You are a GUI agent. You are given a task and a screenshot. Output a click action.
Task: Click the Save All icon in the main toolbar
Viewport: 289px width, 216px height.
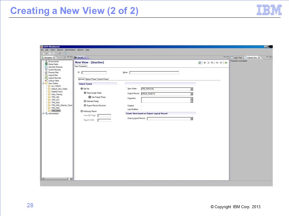coord(54,53)
